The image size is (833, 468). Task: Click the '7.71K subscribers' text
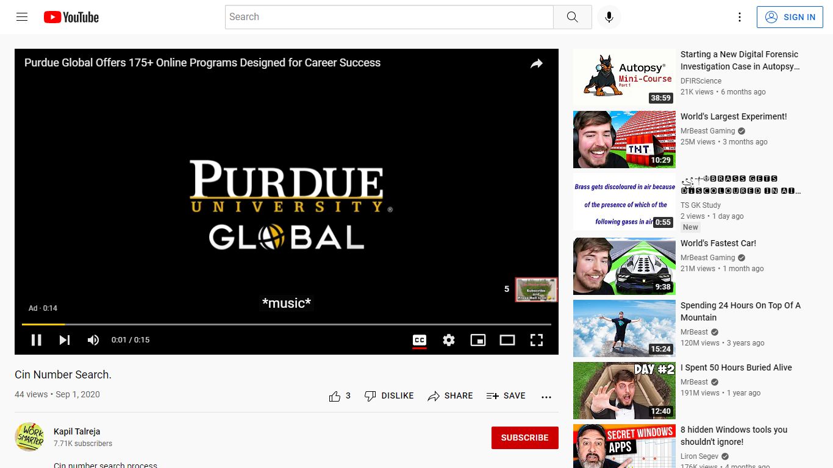click(83, 444)
